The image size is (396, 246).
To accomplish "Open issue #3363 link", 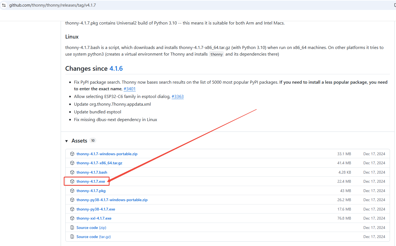I will 178,96.
